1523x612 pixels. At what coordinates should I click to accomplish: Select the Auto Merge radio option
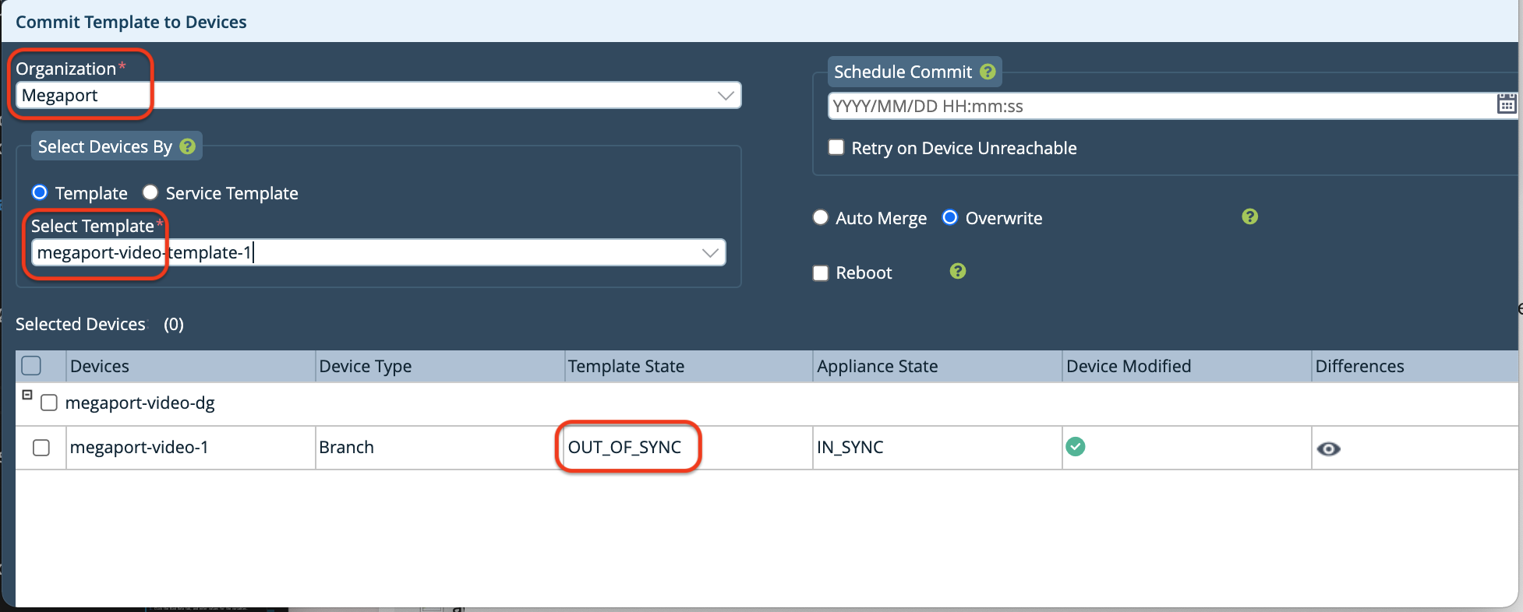(820, 217)
